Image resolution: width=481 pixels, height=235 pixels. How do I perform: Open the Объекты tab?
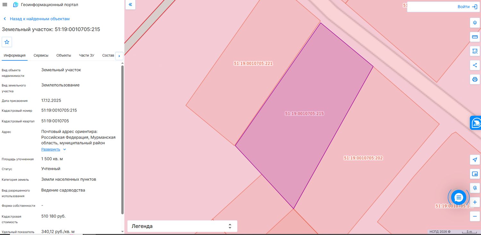coord(64,55)
